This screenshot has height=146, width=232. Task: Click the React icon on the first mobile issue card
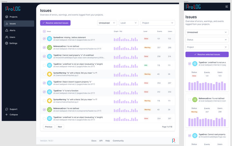click(x=195, y=63)
